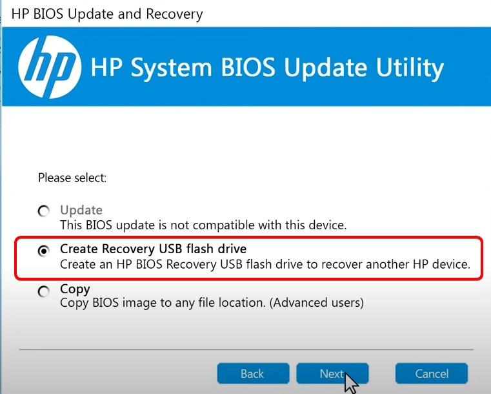Viewport: 491px width, 394px height.
Task: Click the horizontal separator line above the buttons
Action: point(246,349)
